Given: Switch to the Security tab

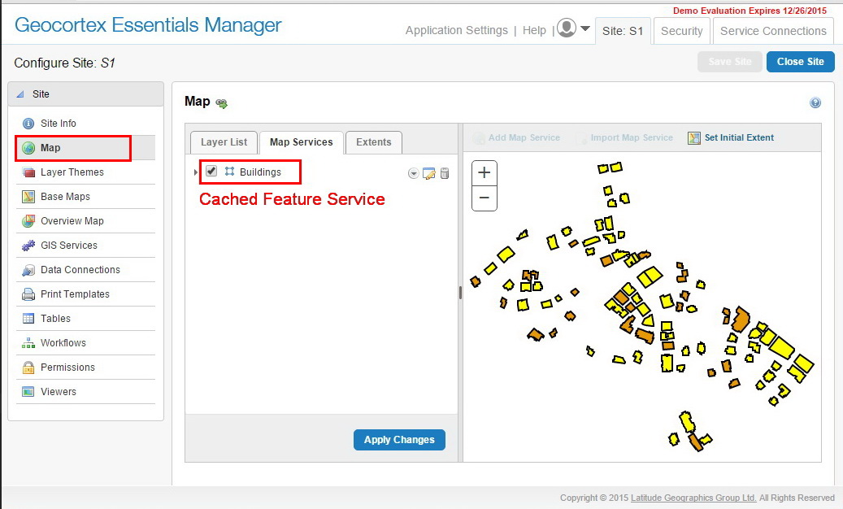Looking at the screenshot, I should point(682,31).
